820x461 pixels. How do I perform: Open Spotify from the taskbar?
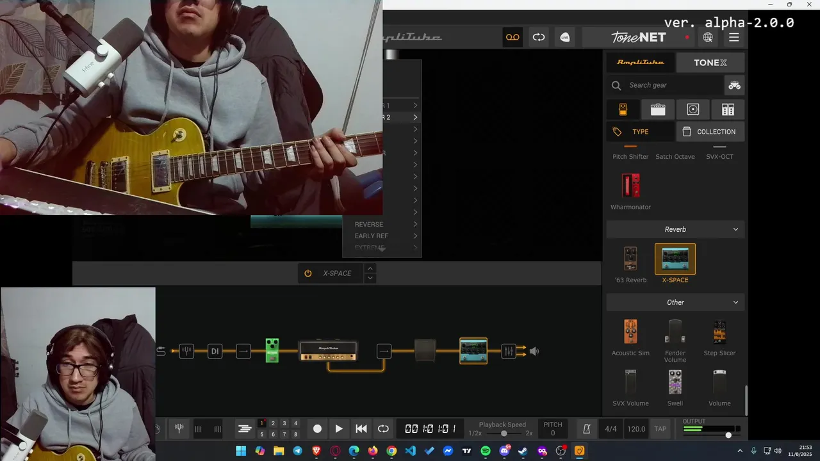coord(486,451)
